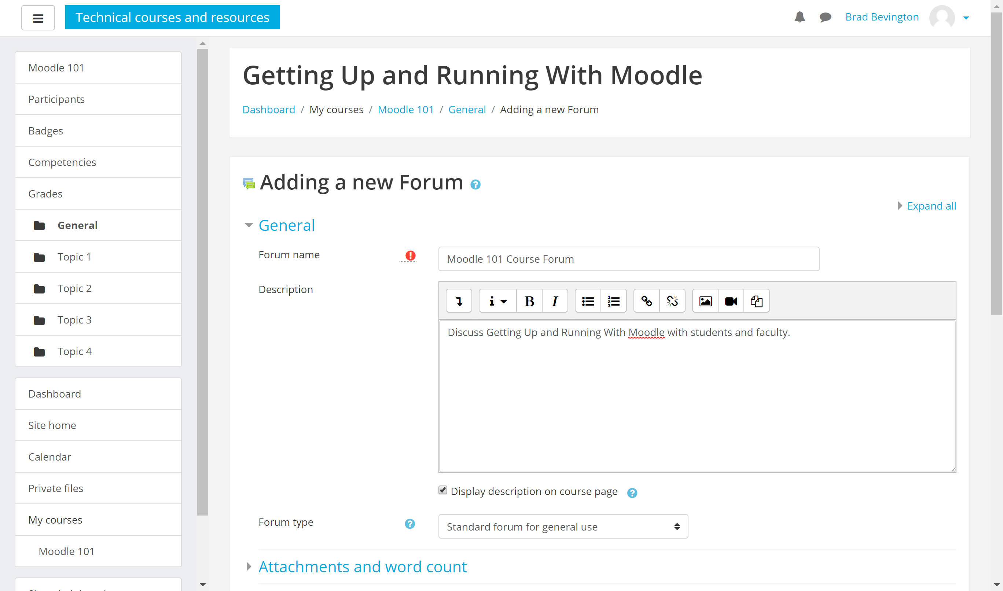
Task: Toggle the hamburger side panel button
Action: pyautogui.click(x=38, y=18)
